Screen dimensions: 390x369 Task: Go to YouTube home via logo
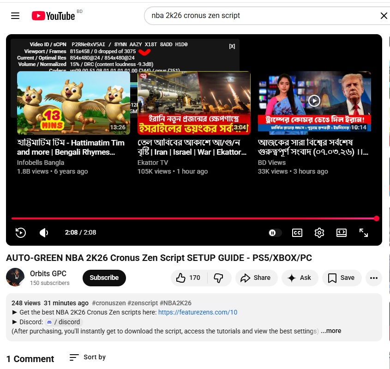53,16
